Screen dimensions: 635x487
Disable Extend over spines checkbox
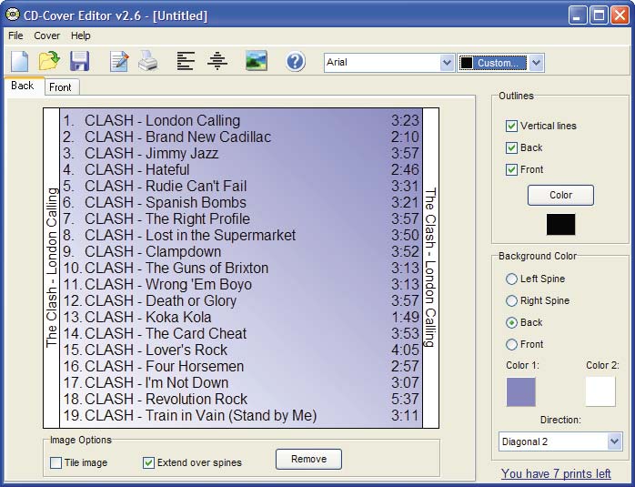(148, 462)
